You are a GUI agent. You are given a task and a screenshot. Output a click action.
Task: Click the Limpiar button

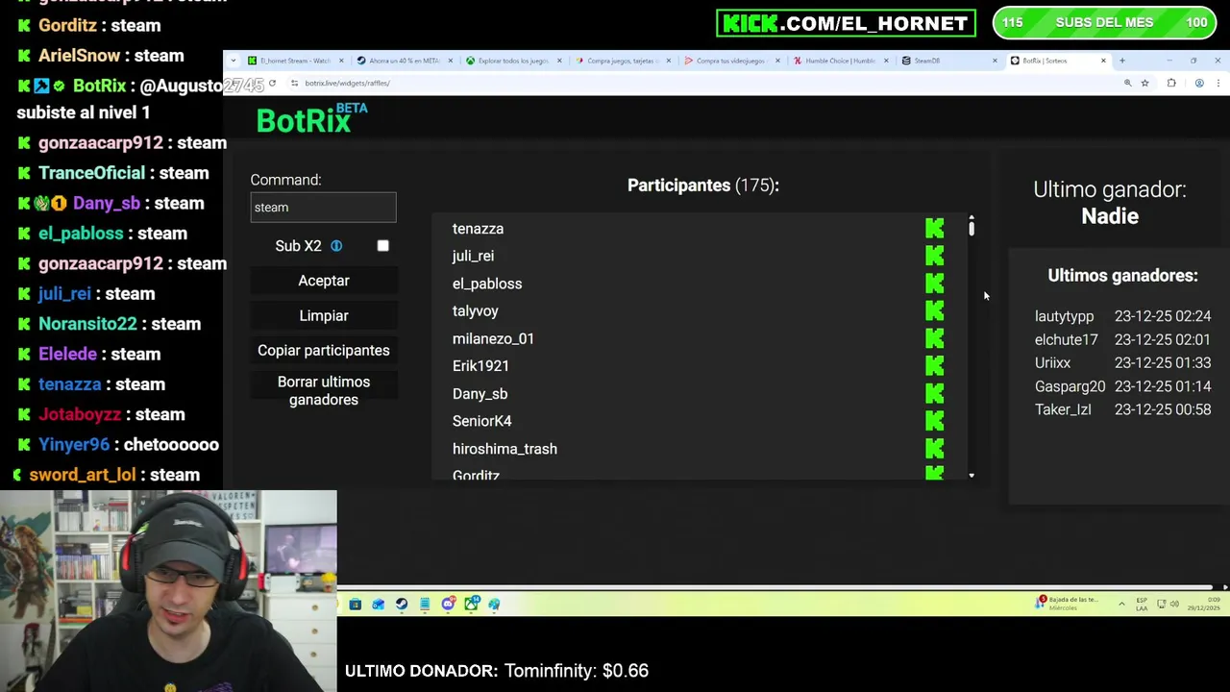click(324, 315)
